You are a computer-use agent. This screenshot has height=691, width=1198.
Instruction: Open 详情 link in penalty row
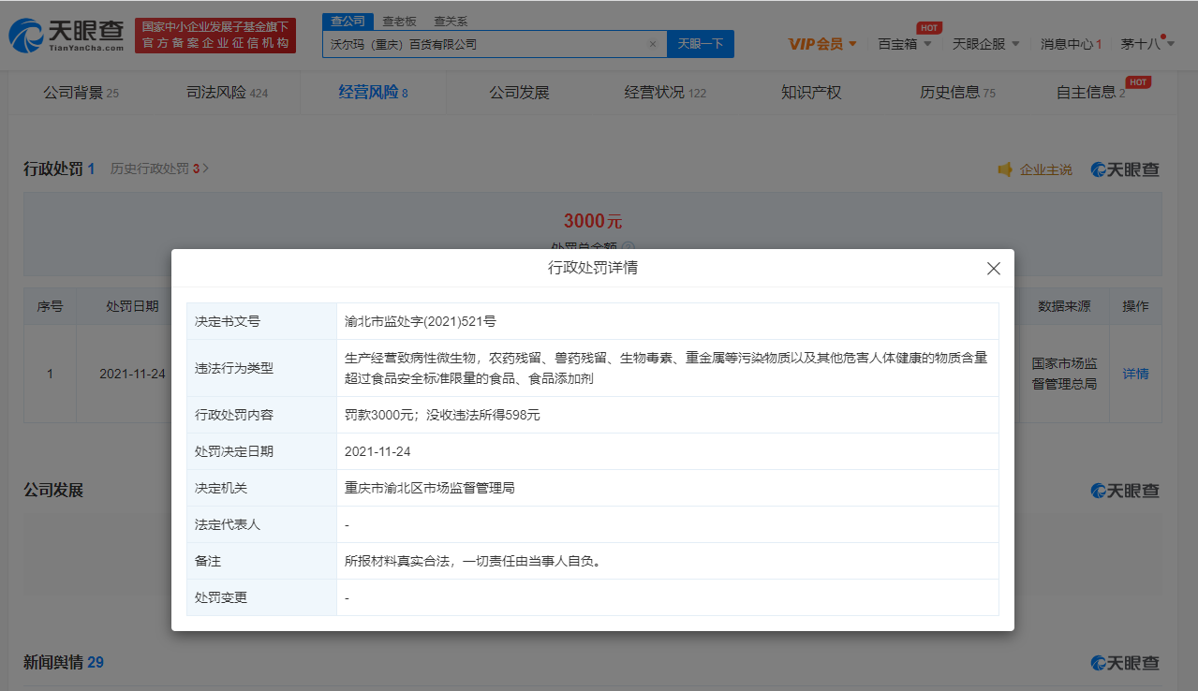point(1135,374)
